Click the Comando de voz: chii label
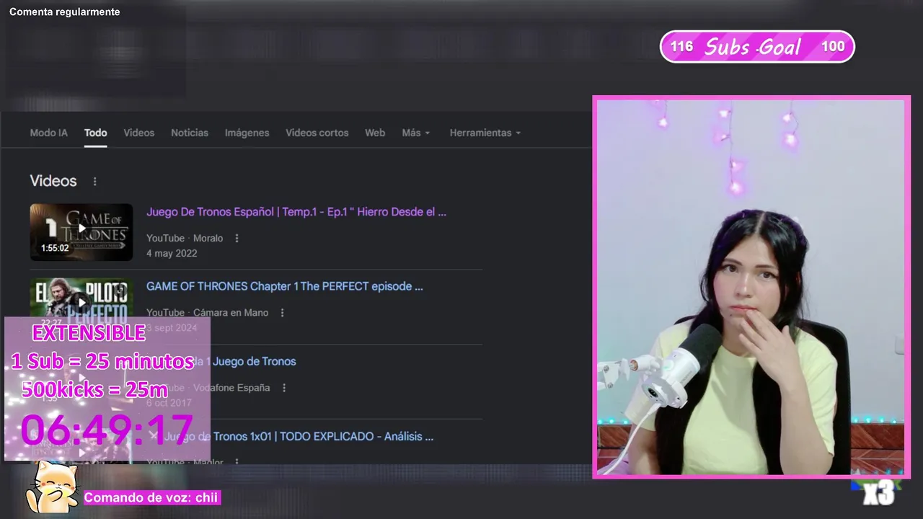Image resolution: width=923 pixels, height=519 pixels. pyautogui.click(x=151, y=497)
